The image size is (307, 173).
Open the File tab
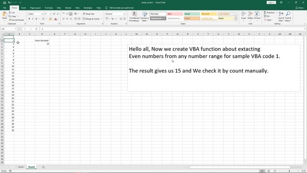(x=4, y=8)
